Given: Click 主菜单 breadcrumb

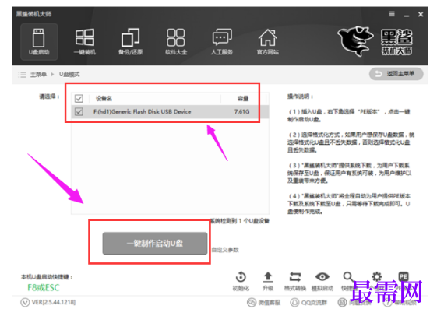Looking at the screenshot, I should (x=38, y=75).
